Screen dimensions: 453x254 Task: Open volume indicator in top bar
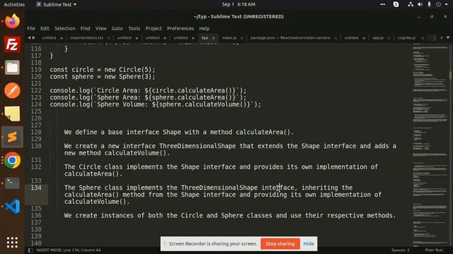tap(420, 4)
